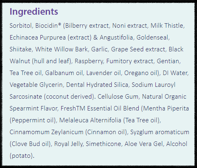Click the text White Willow Bark

pos(62,49)
